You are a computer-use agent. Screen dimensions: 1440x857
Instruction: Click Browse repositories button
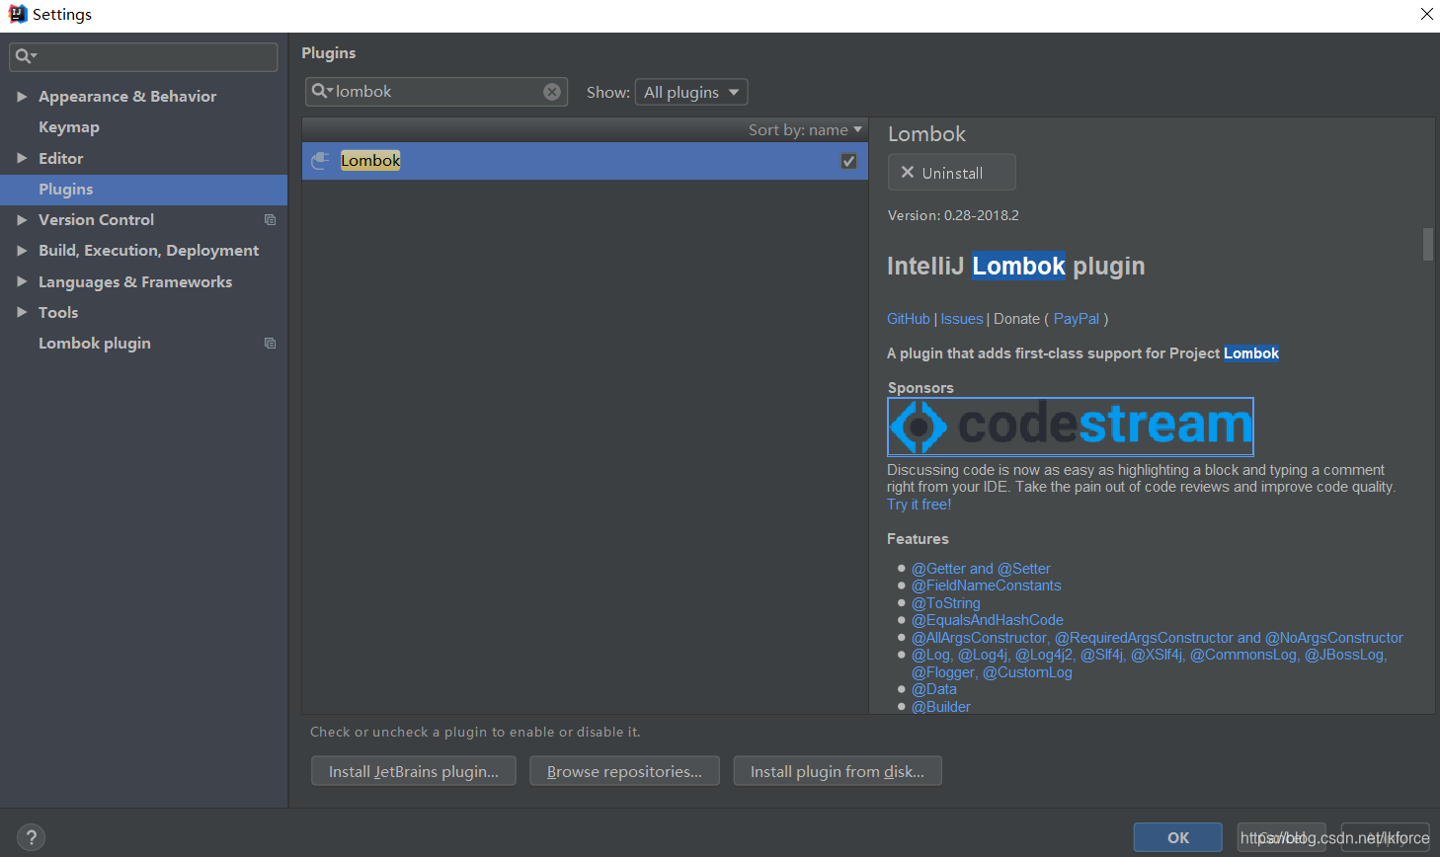coord(624,771)
